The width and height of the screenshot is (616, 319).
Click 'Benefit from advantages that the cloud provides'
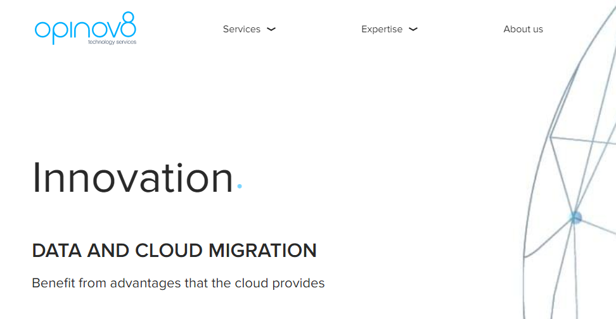tap(178, 283)
